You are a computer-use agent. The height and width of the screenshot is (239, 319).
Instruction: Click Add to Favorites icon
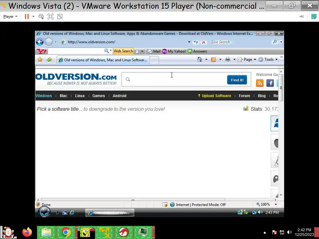pos(49,59)
